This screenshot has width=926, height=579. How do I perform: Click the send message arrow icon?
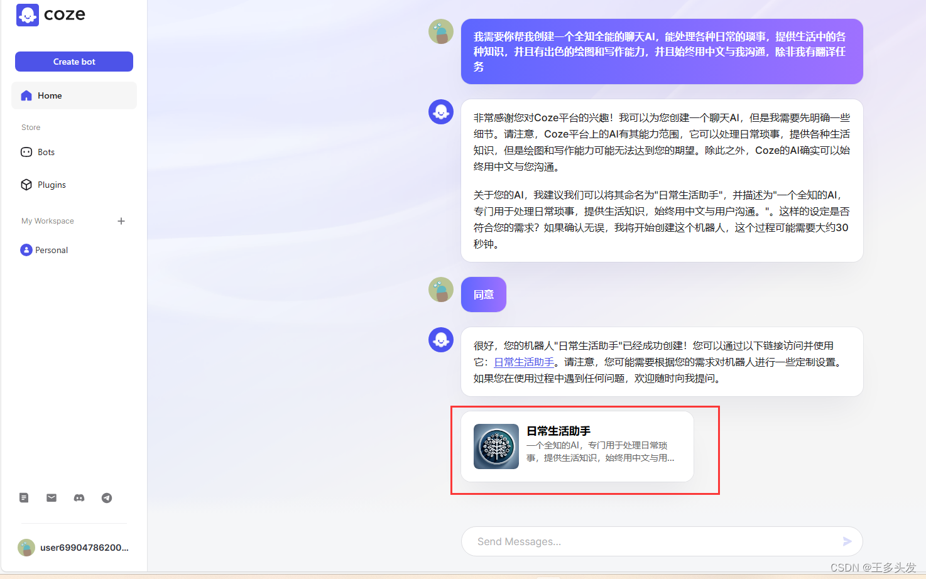pos(847,541)
